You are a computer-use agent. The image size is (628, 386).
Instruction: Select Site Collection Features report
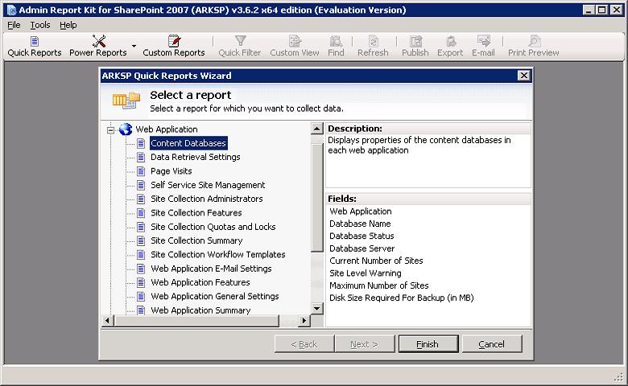196,213
